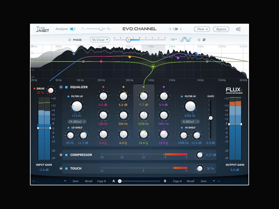Toggle the pink EQ band LED
This screenshot has width=279, height=209.
click(x=103, y=87)
